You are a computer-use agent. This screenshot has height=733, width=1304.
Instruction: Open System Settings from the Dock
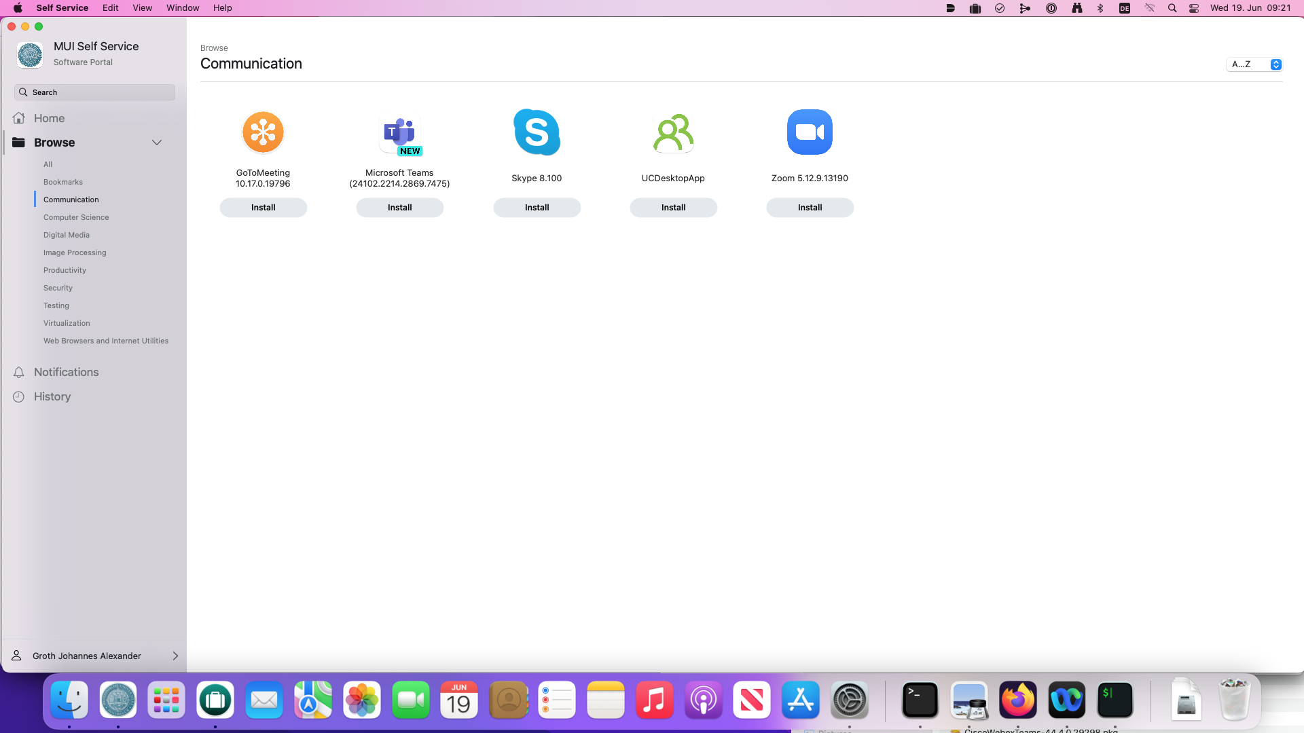pyautogui.click(x=850, y=700)
